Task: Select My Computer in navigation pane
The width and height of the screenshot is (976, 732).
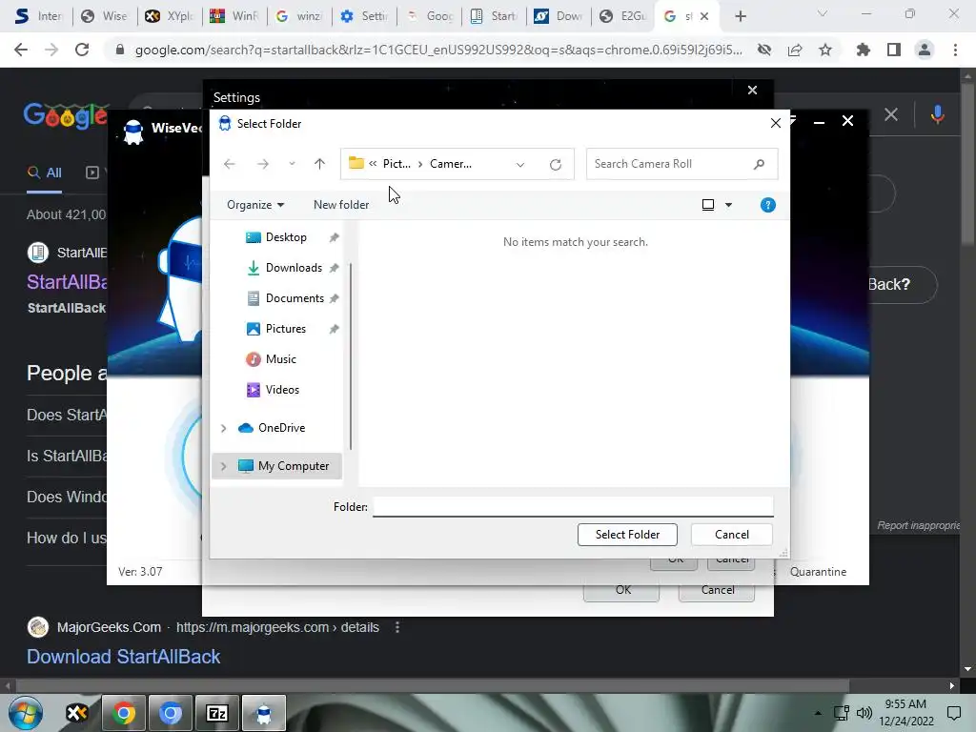Action: pos(294,466)
